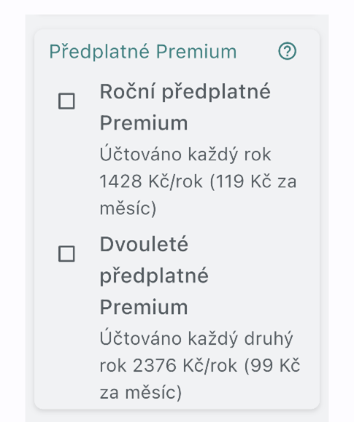354x422 pixels.
Task: Click the 'za měsíc)' text of the two-year plan
Action: click(140, 393)
